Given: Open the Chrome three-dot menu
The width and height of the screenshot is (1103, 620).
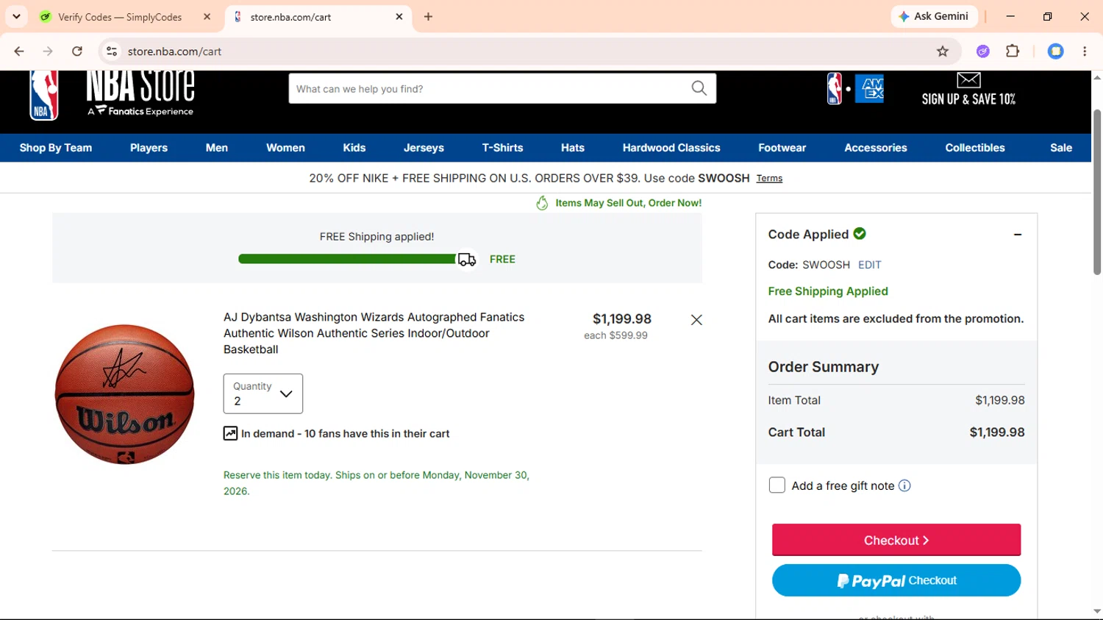Looking at the screenshot, I should (1085, 51).
